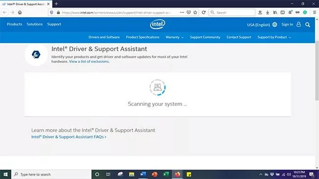The width and height of the screenshot is (319, 179).
Task: Open the Firefox Library icon
Action: (x=275, y=12)
